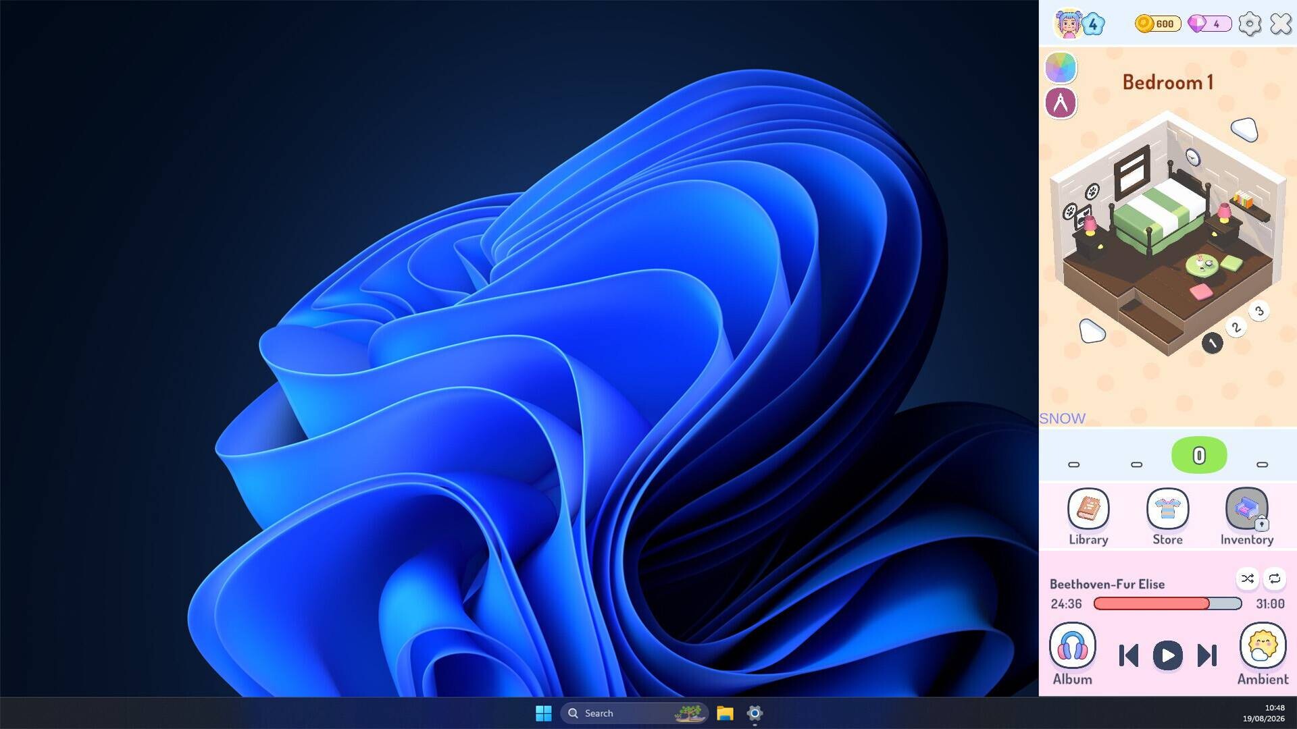Play the current track
The width and height of the screenshot is (1297, 729).
pos(1168,655)
